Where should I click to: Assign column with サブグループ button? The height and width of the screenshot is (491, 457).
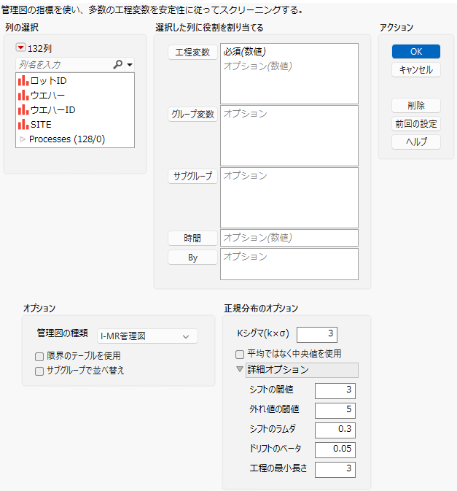coord(192,177)
